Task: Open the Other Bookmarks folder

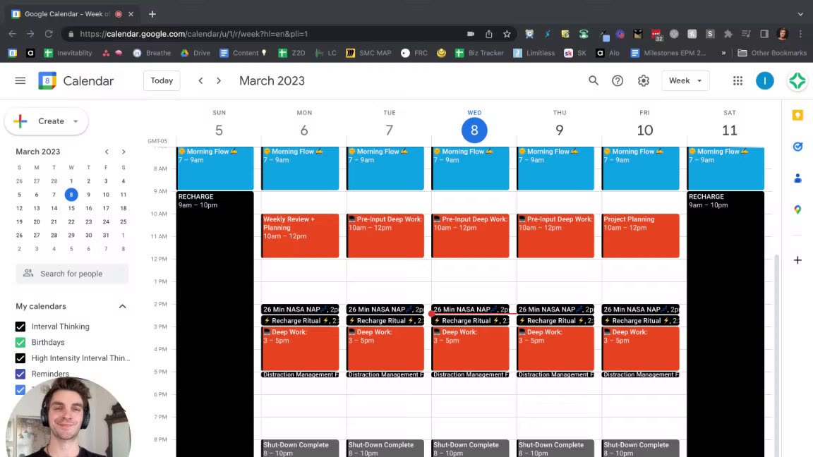Action: click(x=772, y=53)
